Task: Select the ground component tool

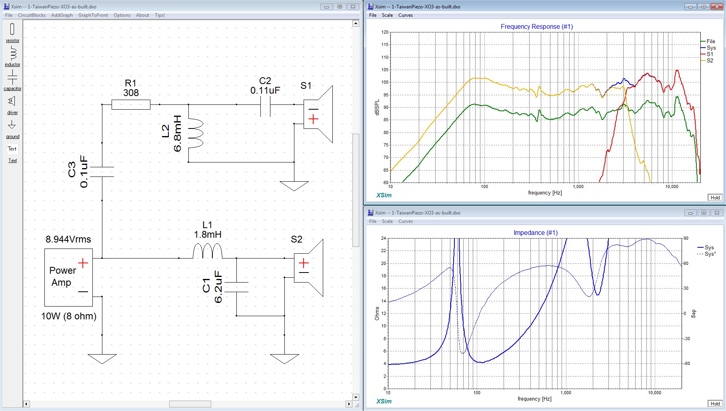Action: (x=12, y=129)
